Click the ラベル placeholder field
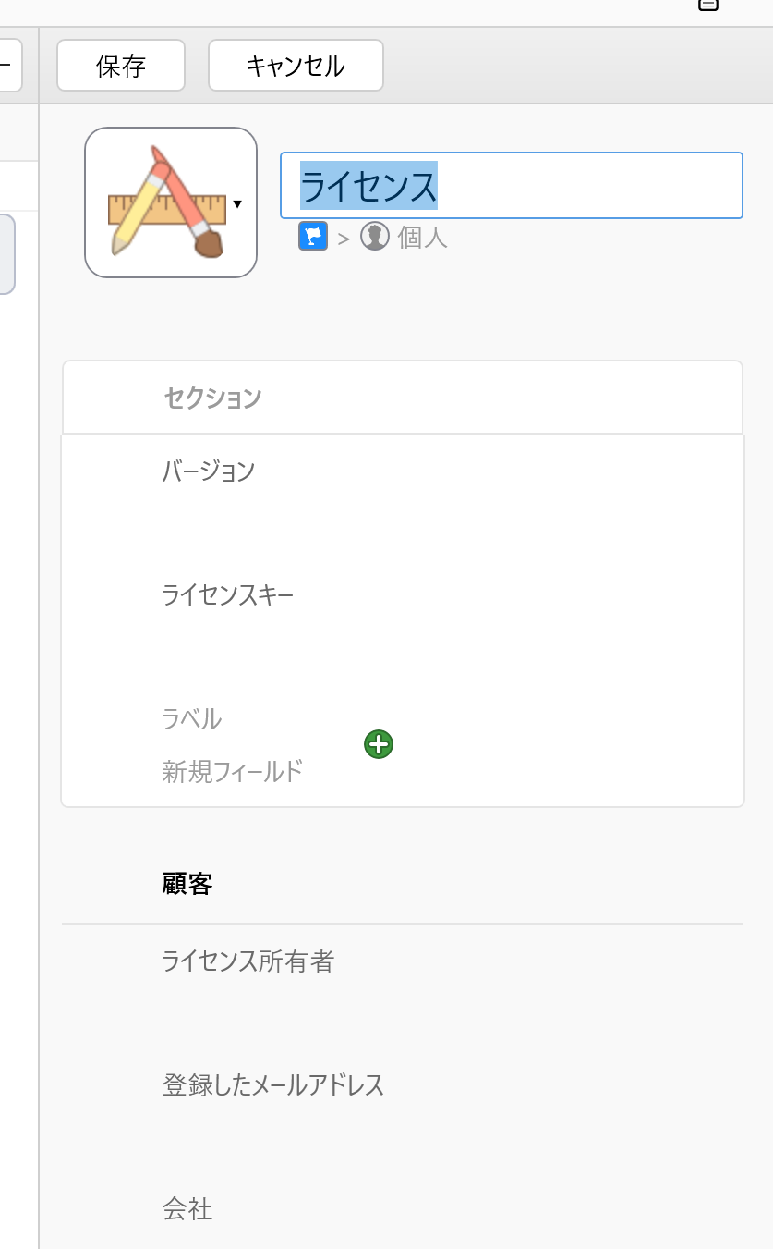Screen dimensions: 773x1249 click(x=192, y=718)
